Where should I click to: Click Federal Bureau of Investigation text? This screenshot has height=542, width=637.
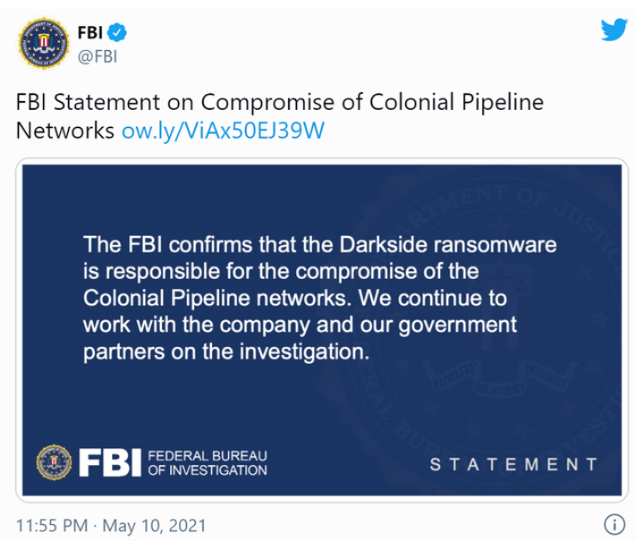pos(208,462)
